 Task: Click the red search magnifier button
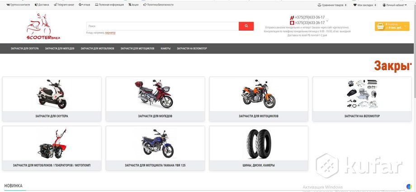tap(246, 26)
